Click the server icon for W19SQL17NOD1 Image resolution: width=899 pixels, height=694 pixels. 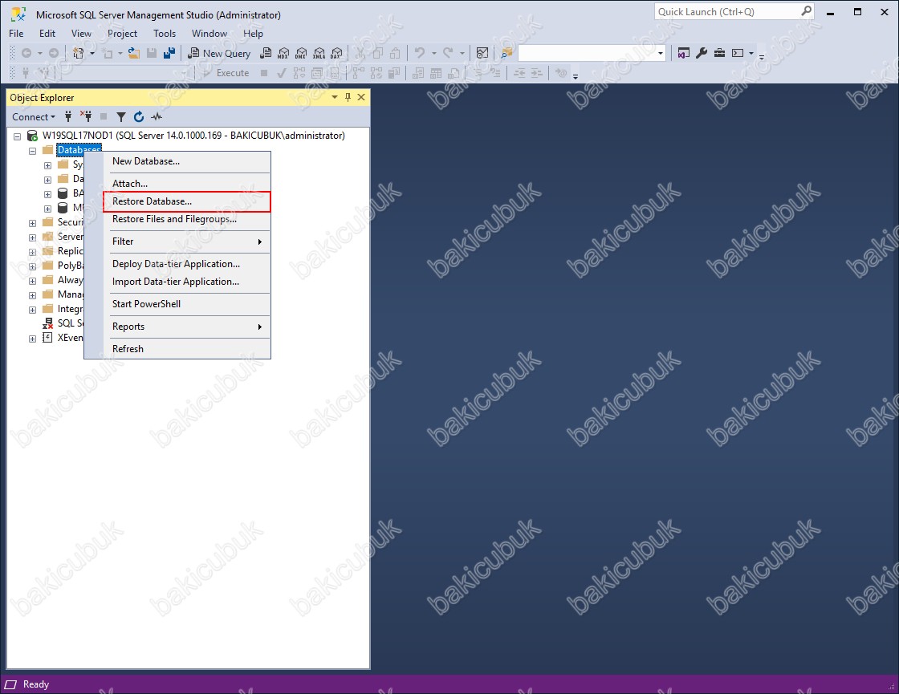[33, 136]
